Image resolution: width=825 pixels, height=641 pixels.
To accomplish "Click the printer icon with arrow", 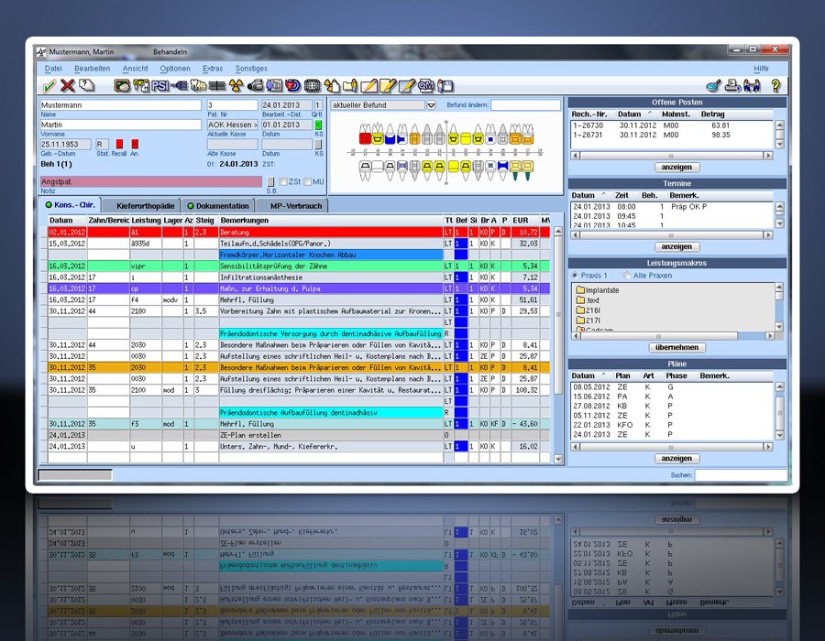I will coord(732,86).
